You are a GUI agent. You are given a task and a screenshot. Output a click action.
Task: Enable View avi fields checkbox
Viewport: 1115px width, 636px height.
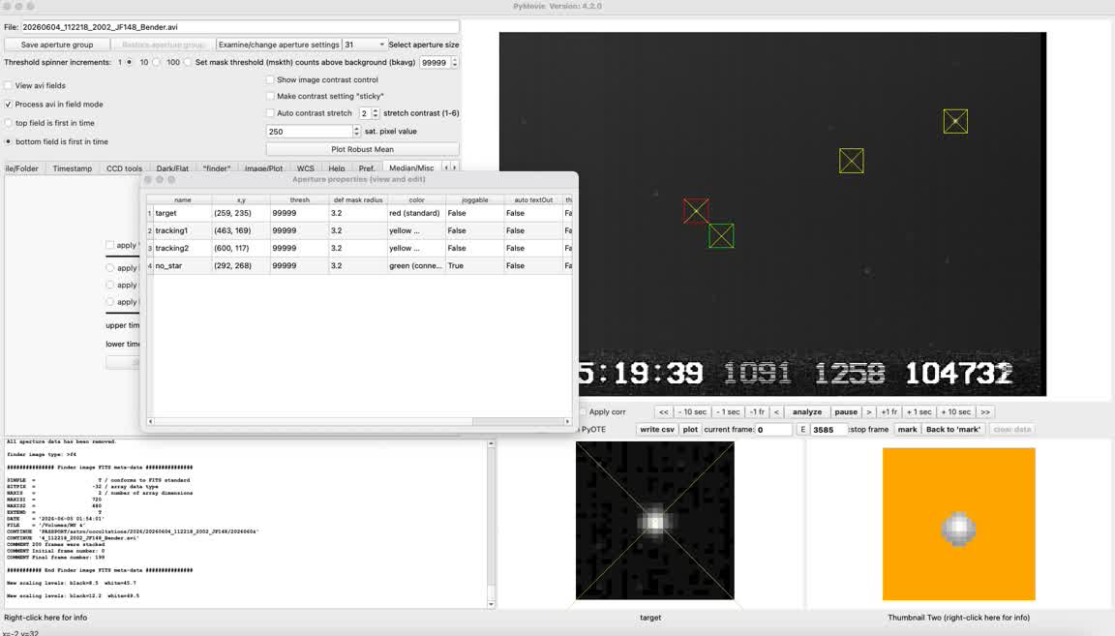coord(9,85)
